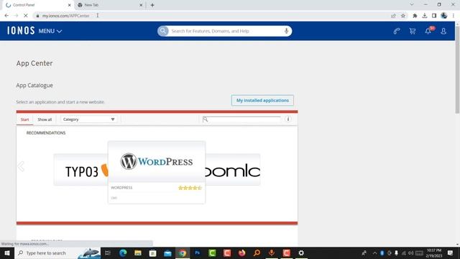Image resolution: width=460 pixels, height=259 pixels.
Task: Click the info icon beside catalogue search
Action: tap(288, 119)
